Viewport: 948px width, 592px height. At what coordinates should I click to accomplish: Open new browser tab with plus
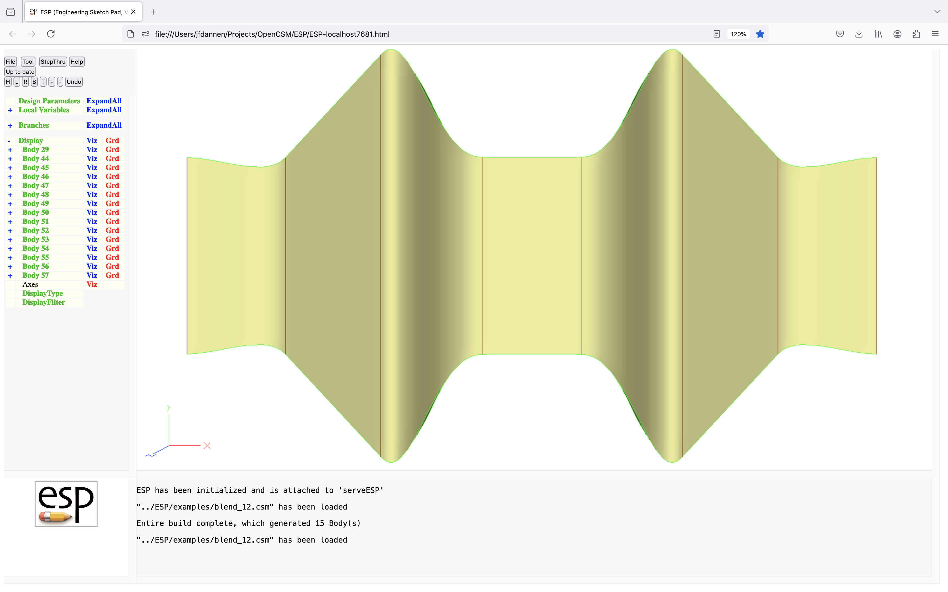click(153, 12)
